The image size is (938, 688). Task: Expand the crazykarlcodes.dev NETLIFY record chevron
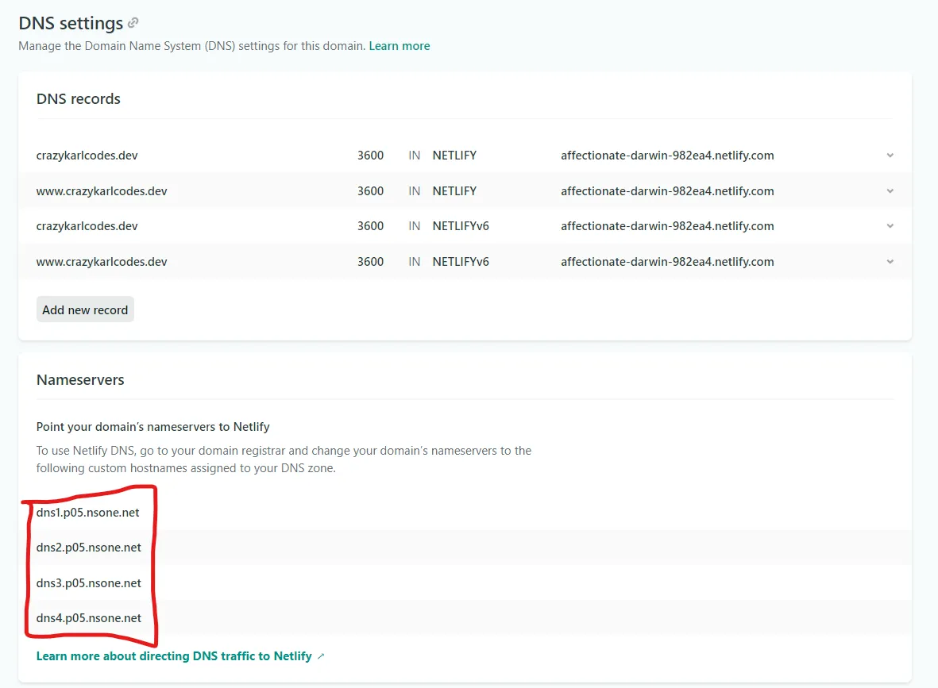890,156
